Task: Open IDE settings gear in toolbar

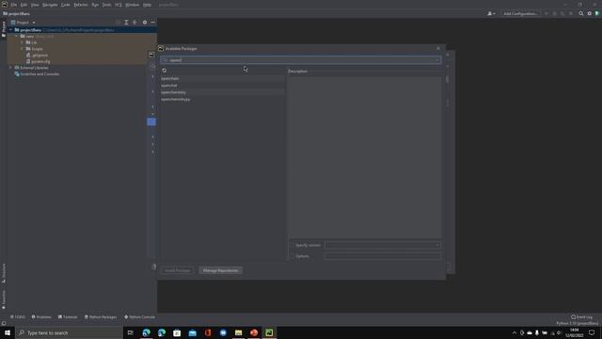Action: click(590, 13)
